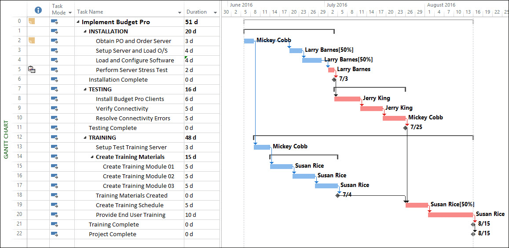Click the calendar constraint icon on row 5
Viewport: 509px width, 248px height.
pos(32,69)
